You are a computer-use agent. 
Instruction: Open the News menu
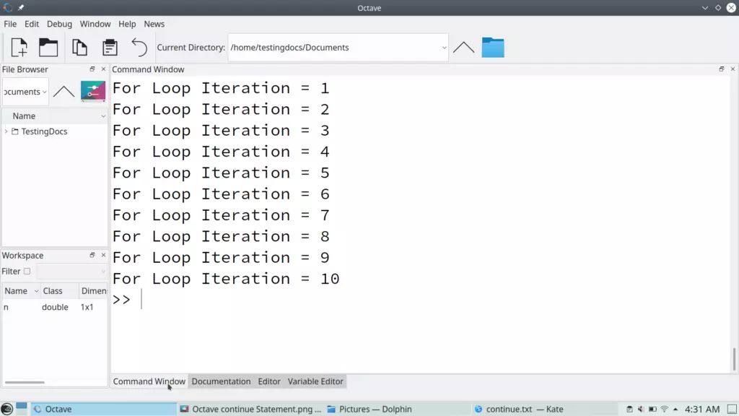(154, 24)
